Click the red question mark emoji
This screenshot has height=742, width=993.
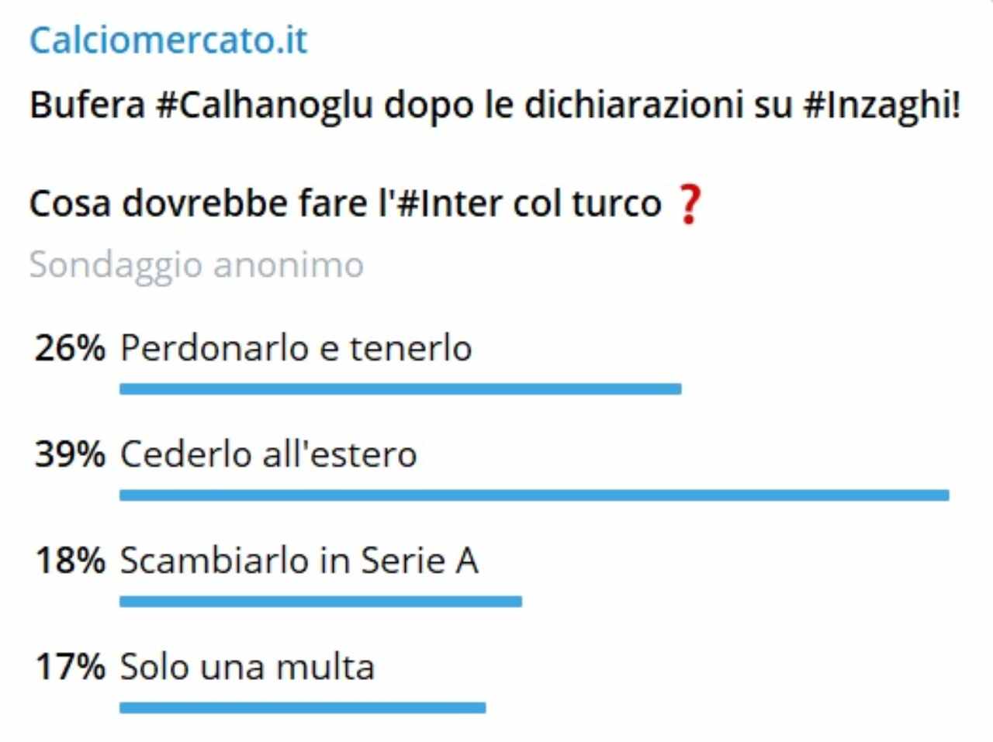click(688, 205)
